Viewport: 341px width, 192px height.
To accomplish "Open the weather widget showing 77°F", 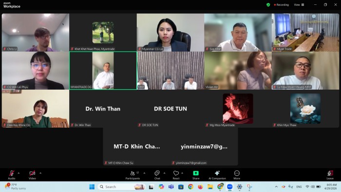I will 15,187.
